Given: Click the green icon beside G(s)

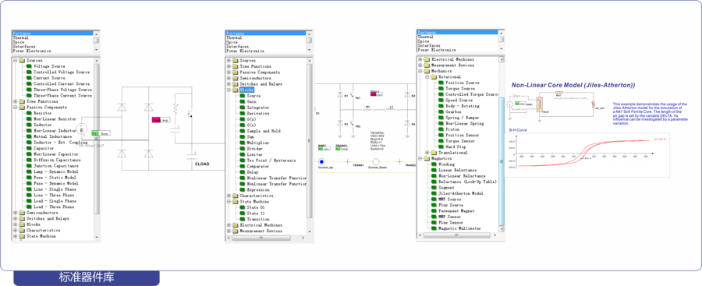Looking at the screenshot, I should [x=243, y=119].
